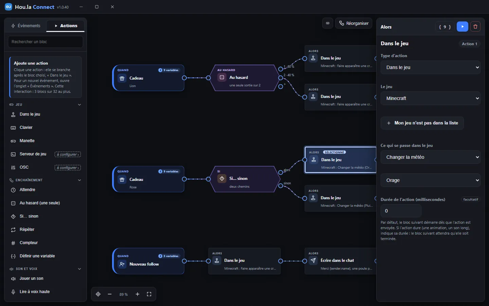
Task: Open the Changer la météo dropdown
Action: [431, 157]
